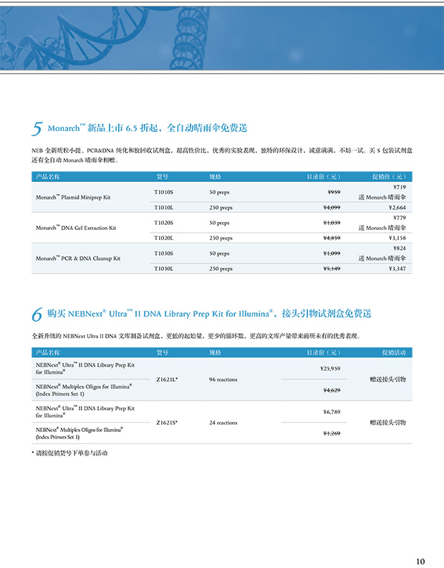This screenshot has width=444, height=568.
Task: Click the list price ¥25,959
Action: click(329, 368)
